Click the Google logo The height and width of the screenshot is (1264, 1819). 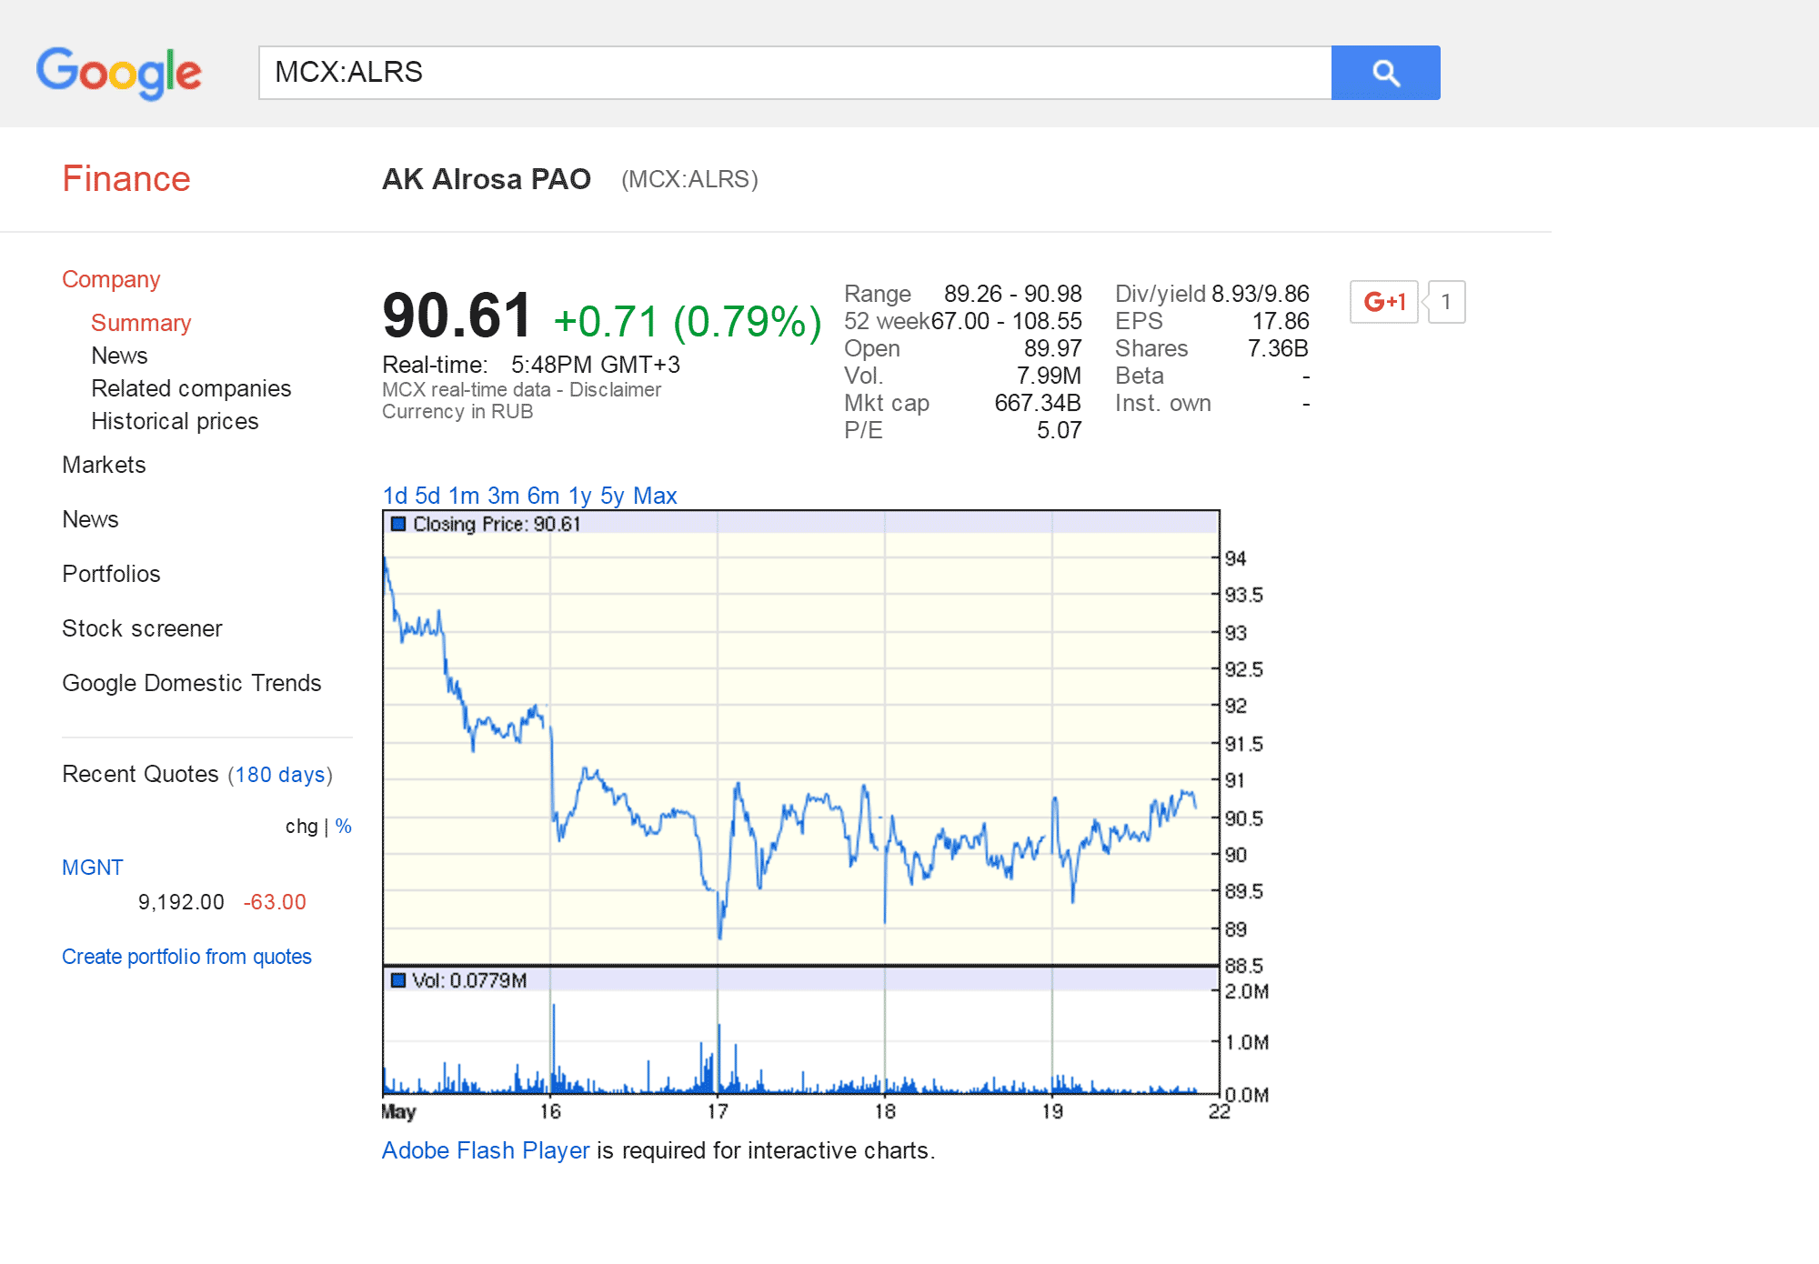119,73
